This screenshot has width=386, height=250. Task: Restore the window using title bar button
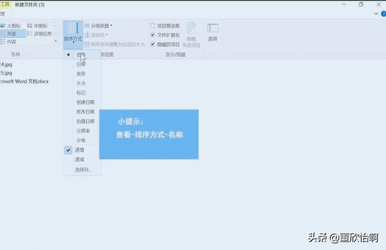(361, 4)
